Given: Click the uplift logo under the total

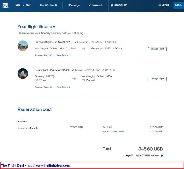Looking at the screenshot, I should pyautogui.click(x=130, y=156).
